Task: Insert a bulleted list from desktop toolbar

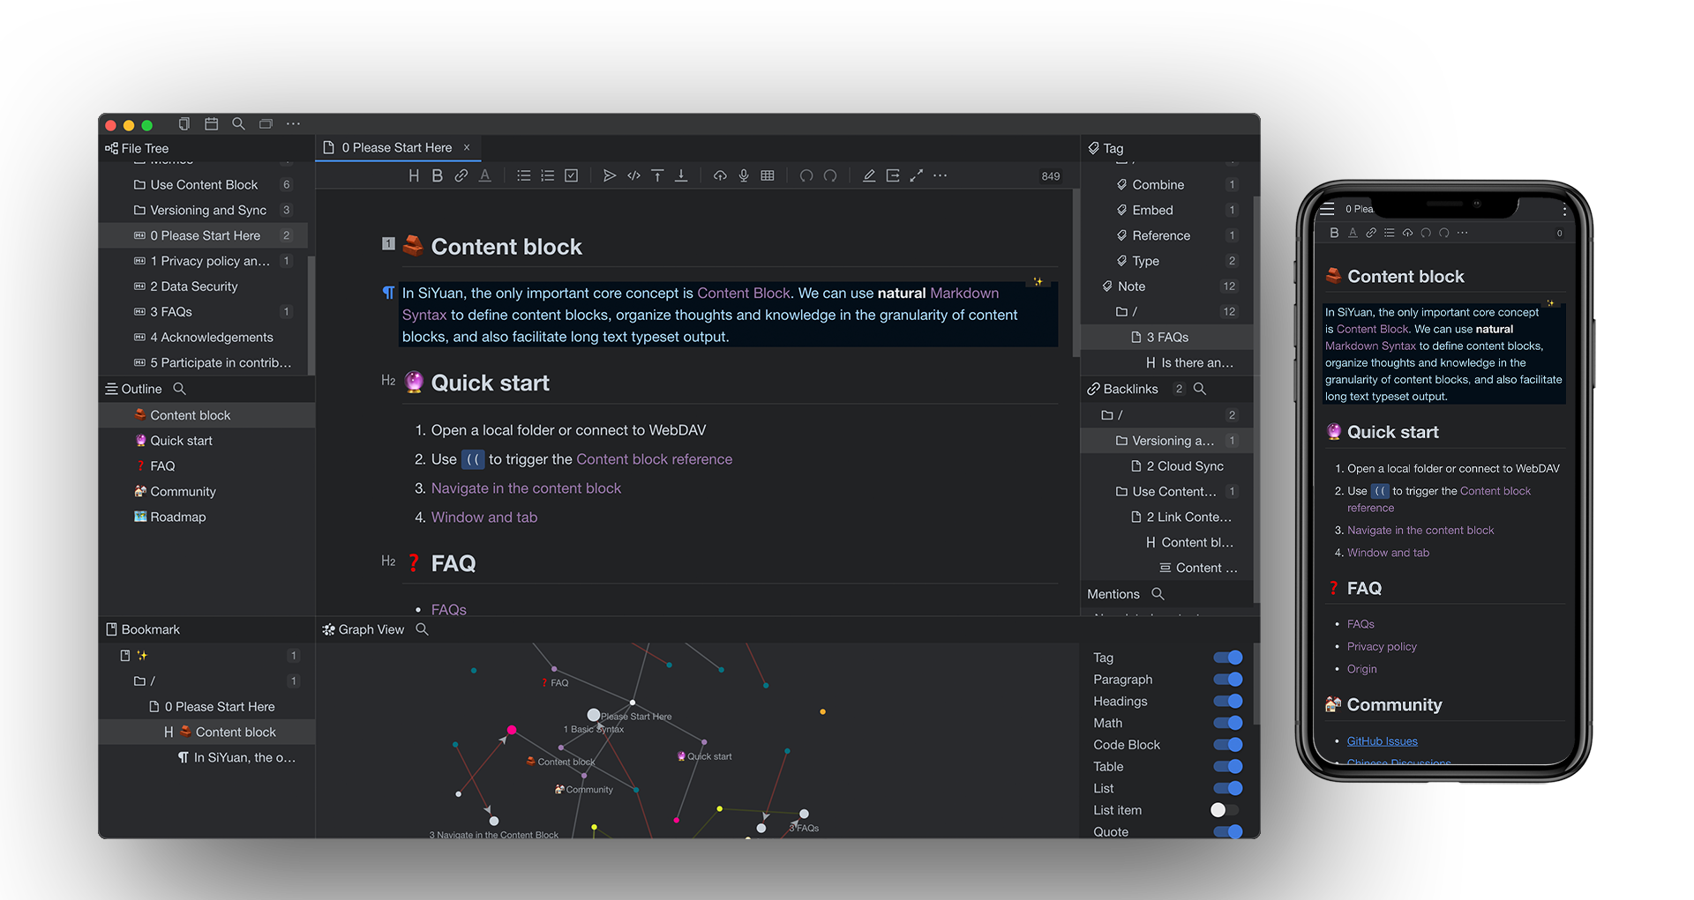Action: (x=523, y=175)
